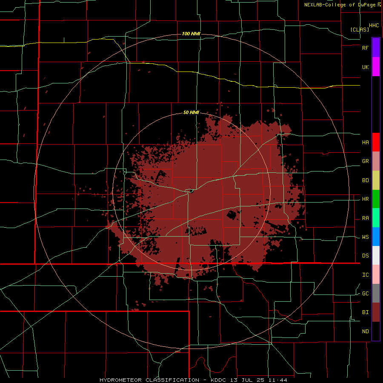Screen dimensions: 383x383
Task: Click the RF legend label
Action: pos(365,48)
